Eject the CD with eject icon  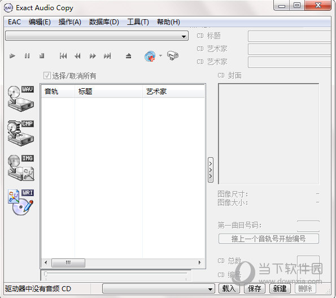pos(128,56)
